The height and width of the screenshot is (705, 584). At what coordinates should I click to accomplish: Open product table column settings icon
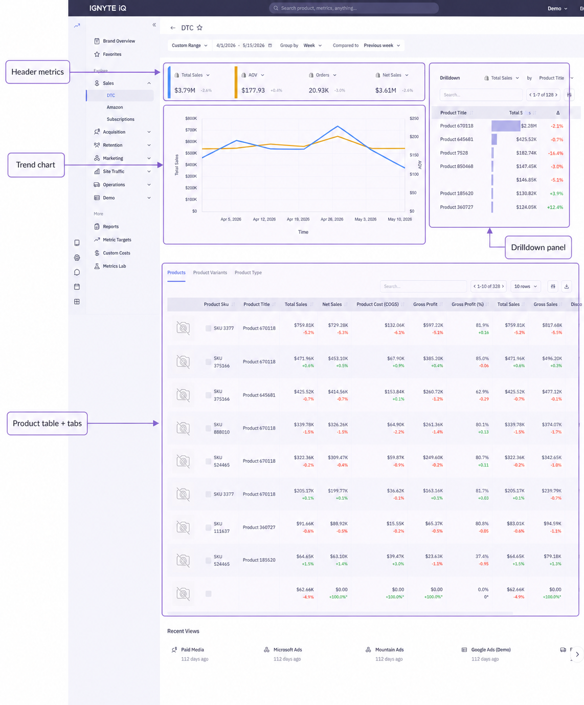point(553,286)
